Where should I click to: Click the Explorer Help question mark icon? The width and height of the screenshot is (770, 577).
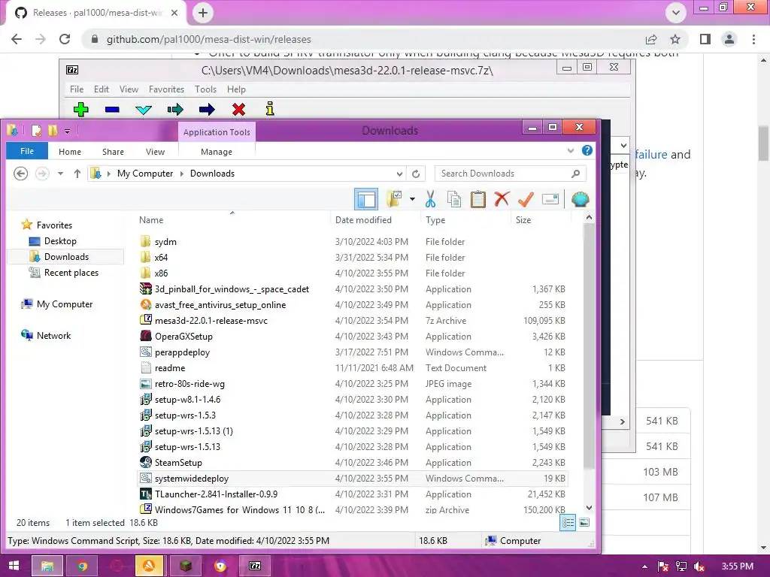point(587,150)
